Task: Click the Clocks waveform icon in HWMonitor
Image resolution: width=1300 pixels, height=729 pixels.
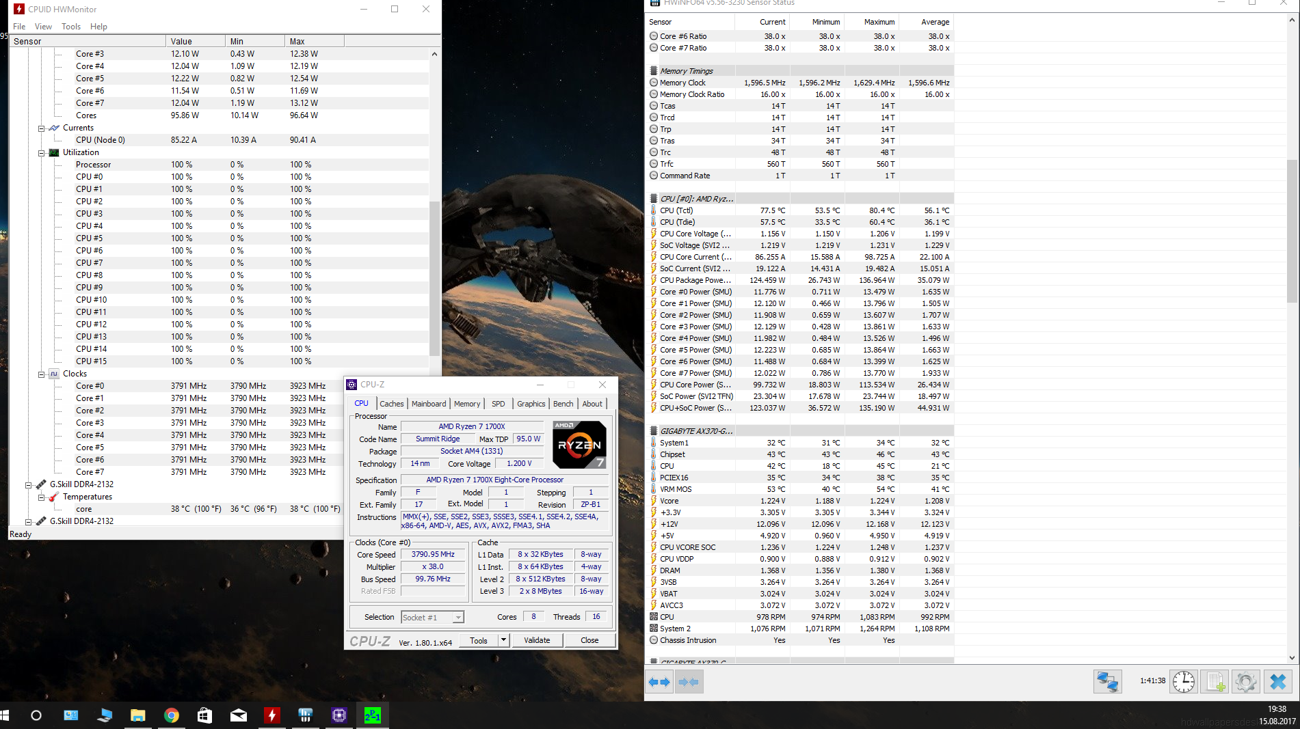Action: 54,374
